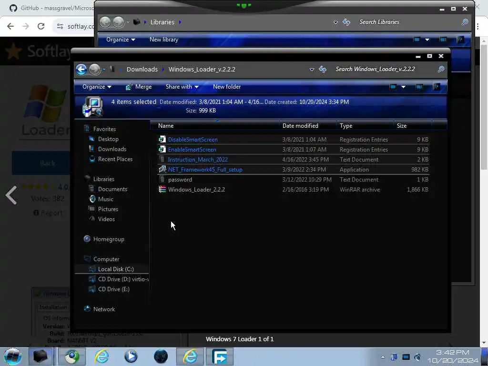
Task: Select Local Disk (C:) in navigation pane
Action: (x=115, y=269)
